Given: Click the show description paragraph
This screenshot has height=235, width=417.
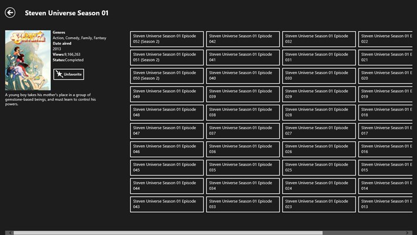Looking at the screenshot, I should tap(50, 99).
